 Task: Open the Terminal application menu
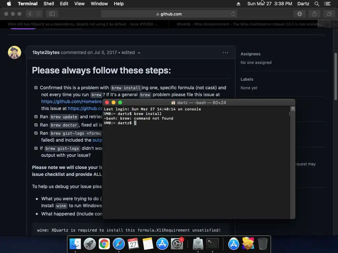pos(28,4)
